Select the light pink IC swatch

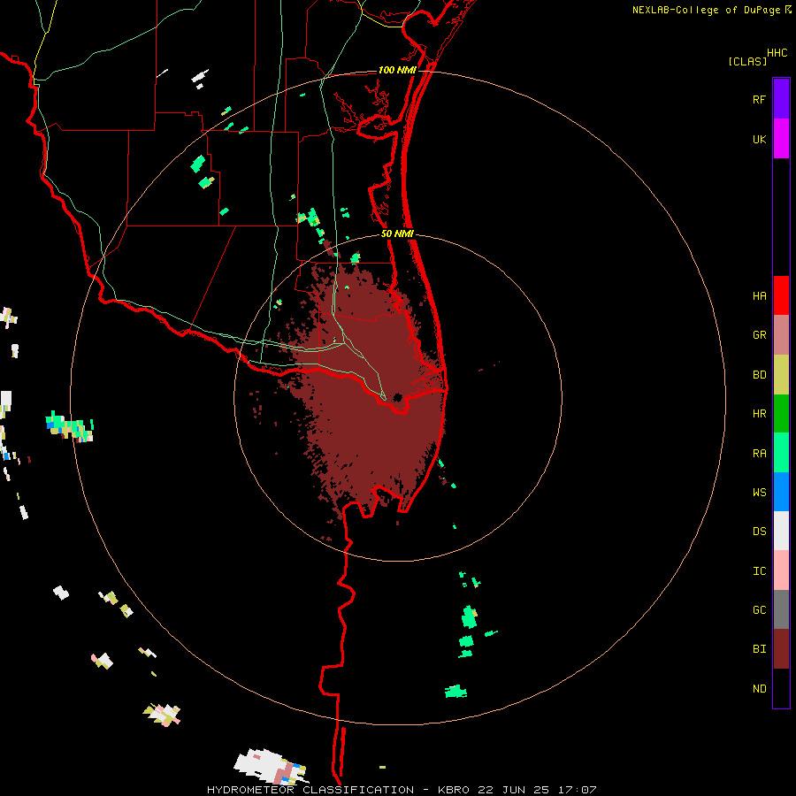(x=781, y=570)
